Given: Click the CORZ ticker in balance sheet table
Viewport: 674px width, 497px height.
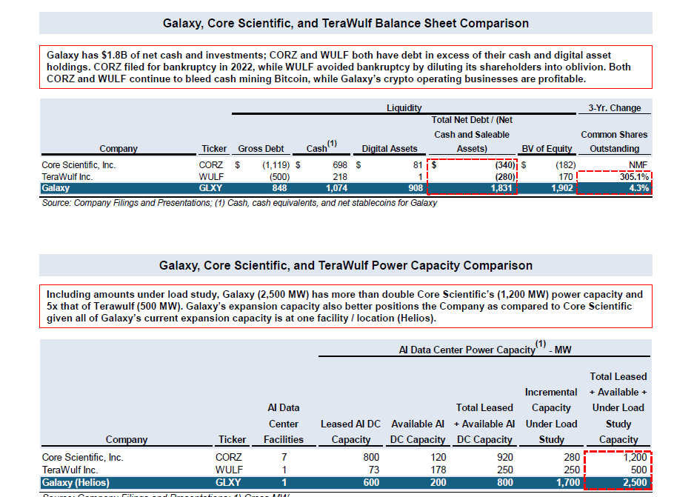Looking at the screenshot, I should tap(210, 165).
